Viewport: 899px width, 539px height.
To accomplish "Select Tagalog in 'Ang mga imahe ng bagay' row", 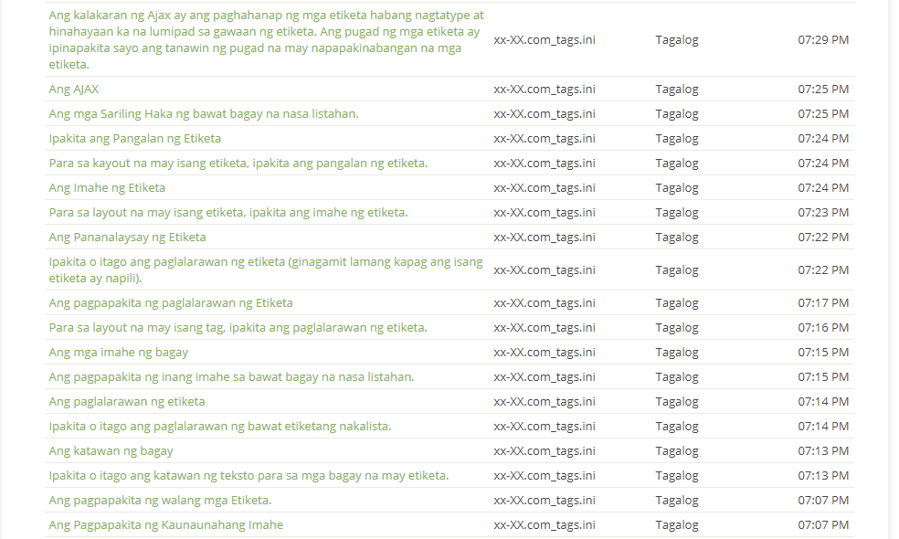I will click(677, 353).
